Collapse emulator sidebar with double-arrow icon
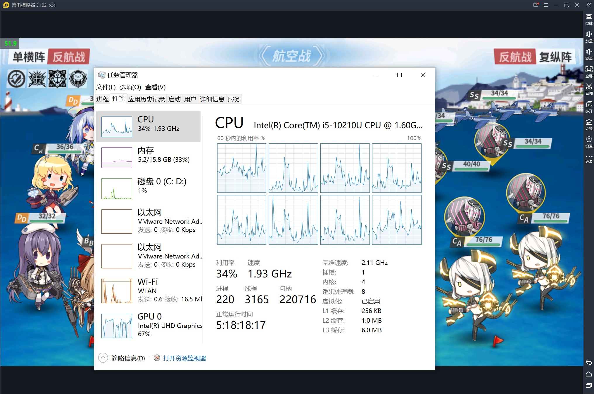This screenshot has width=594, height=394. [589, 5]
